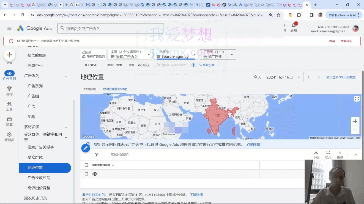This screenshot has height=204, width=364.
Task: Zoom in on the map
Action: tap(355, 121)
